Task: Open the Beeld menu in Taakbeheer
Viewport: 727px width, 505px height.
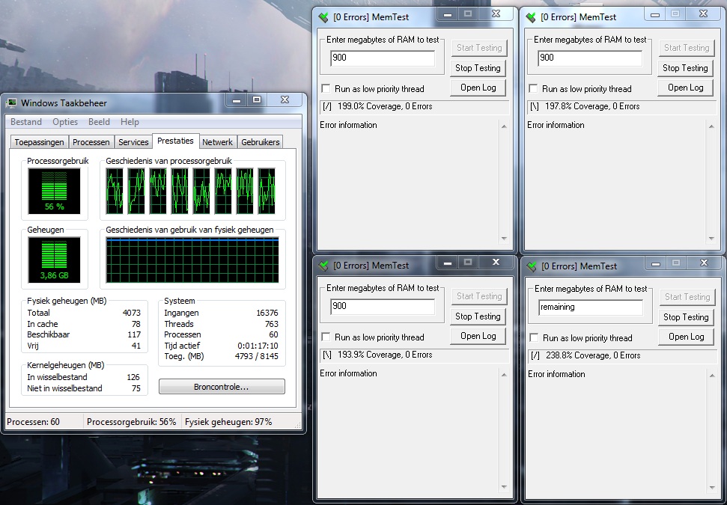Action: point(100,122)
